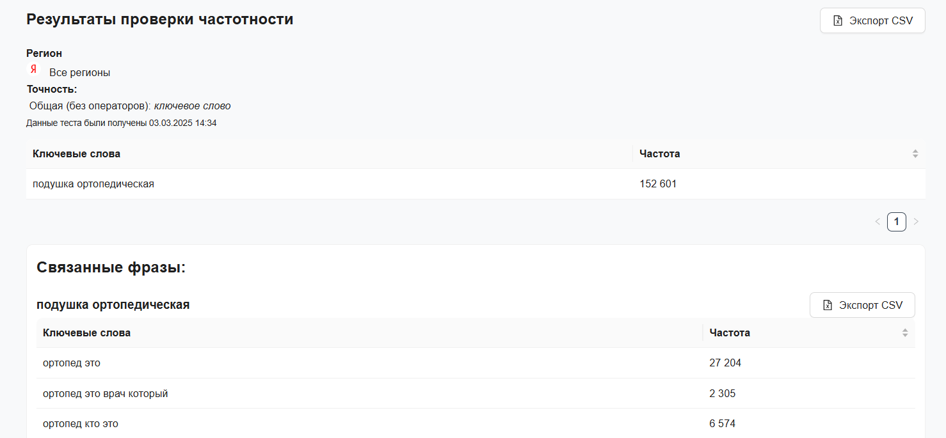Click frequency value 27 204
Screen dimensions: 946x438
click(x=725, y=363)
